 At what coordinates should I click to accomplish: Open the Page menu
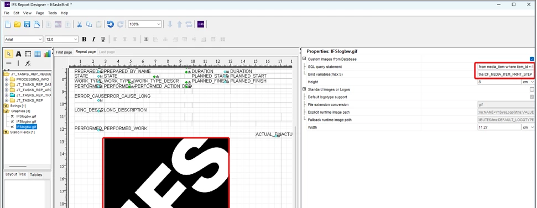40,13
